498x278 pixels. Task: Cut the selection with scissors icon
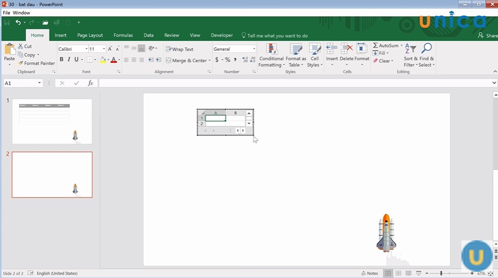21,46
